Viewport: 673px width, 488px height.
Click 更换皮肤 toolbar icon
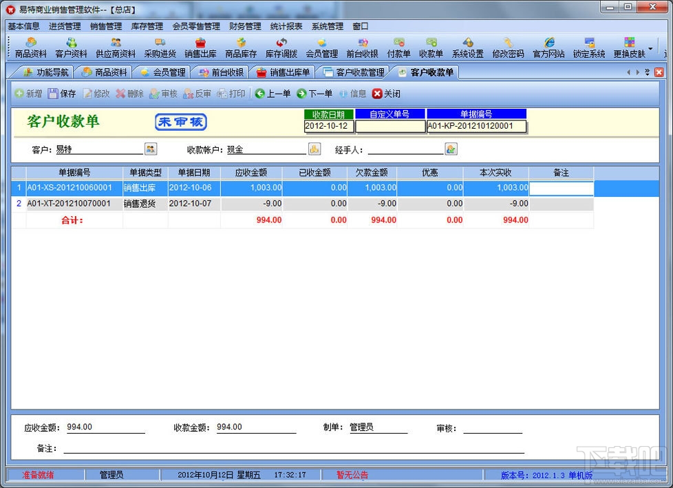[629, 47]
